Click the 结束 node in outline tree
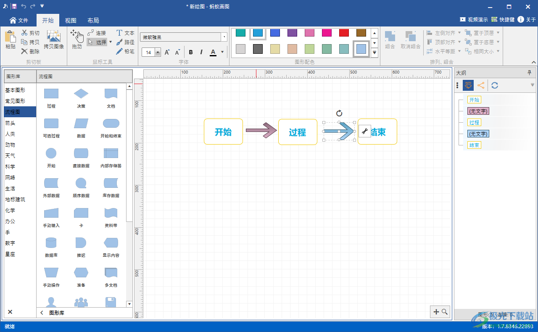 pyautogui.click(x=474, y=145)
